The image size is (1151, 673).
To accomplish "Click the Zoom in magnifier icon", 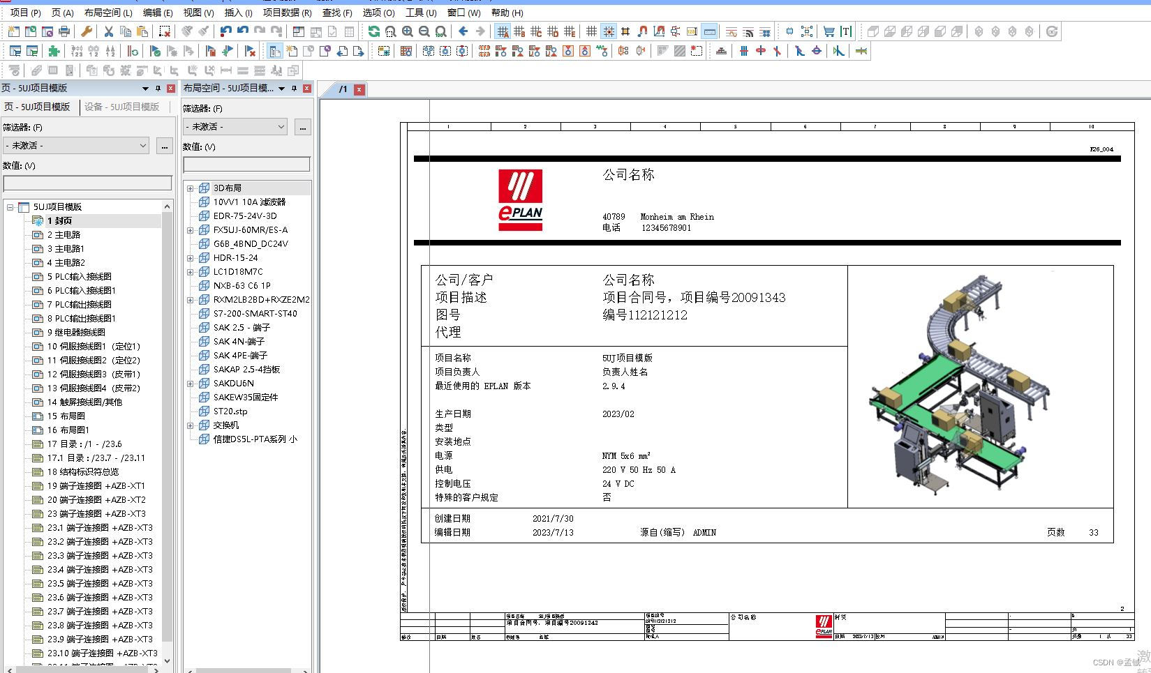I will tap(408, 31).
